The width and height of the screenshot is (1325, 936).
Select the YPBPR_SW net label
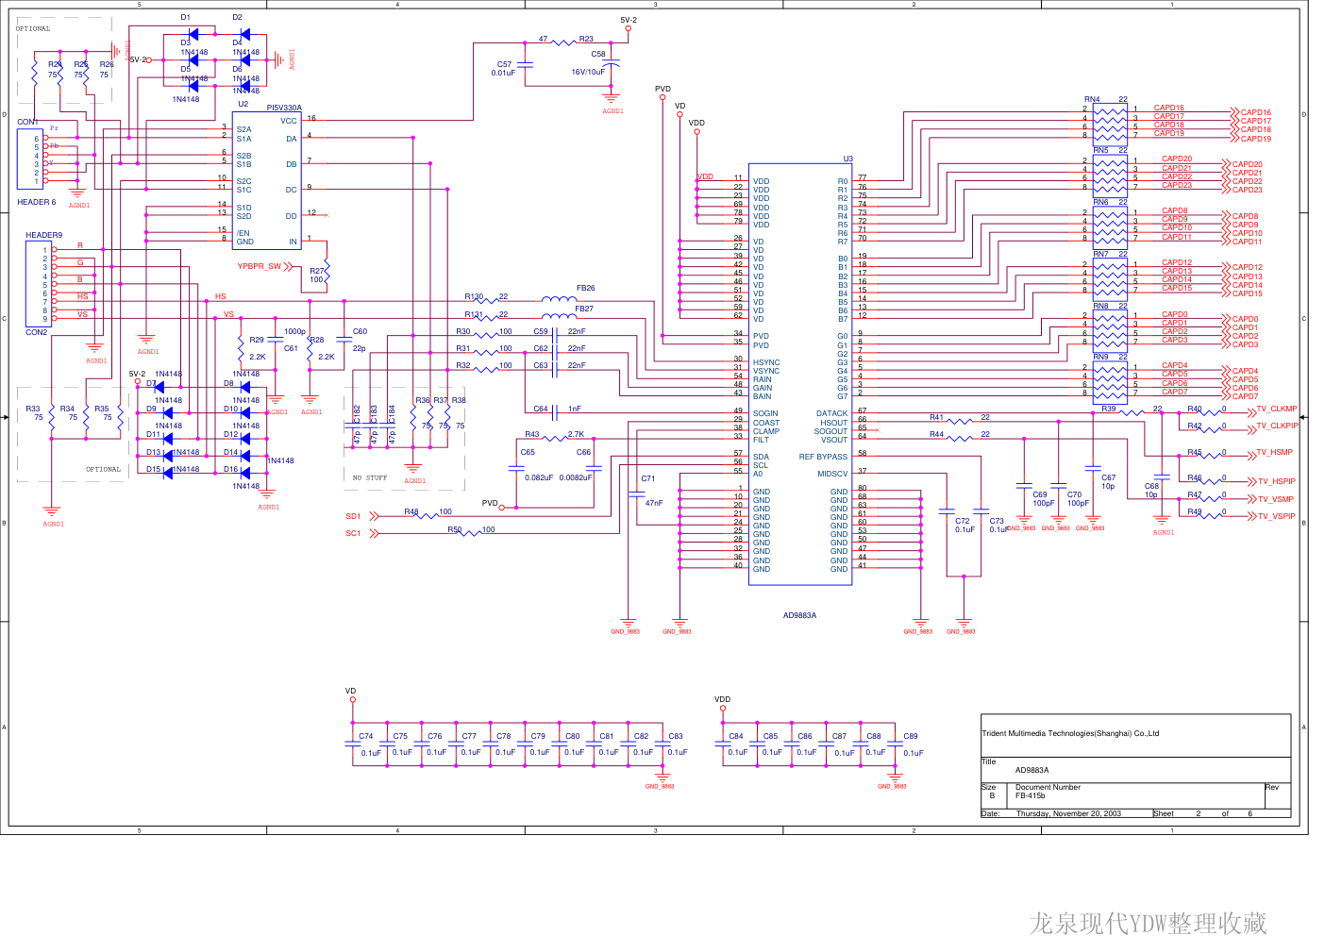coord(260,266)
